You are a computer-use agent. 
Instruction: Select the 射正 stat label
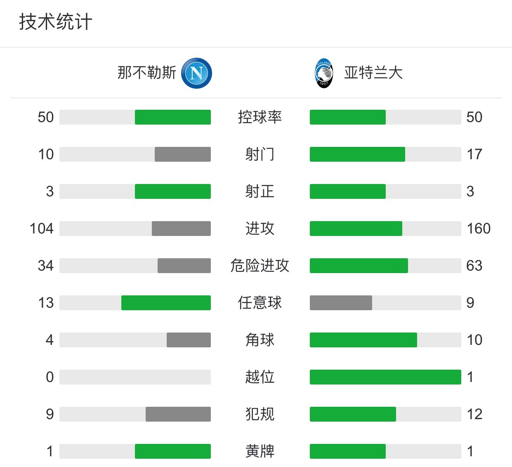point(260,191)
